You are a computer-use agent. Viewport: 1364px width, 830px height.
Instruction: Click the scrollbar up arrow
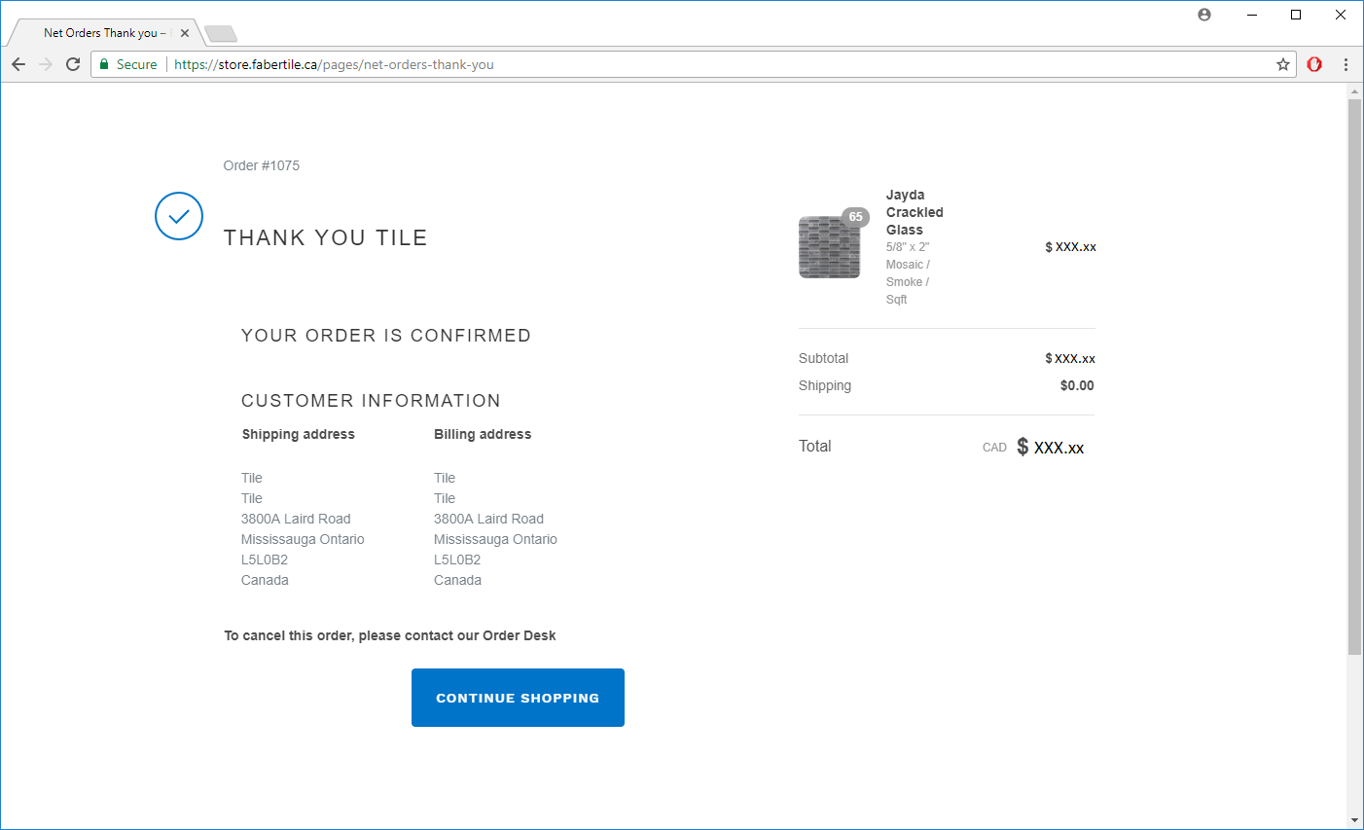tap(1354, 91)
